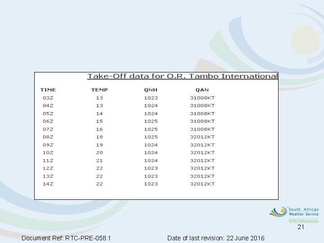
Task: Click temperature 22 in the 12Z row
Action: coord(99,168)
